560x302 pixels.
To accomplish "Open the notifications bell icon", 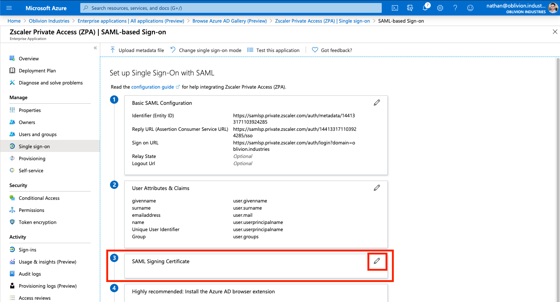I will pyautogui.click(x=425, y=8).
